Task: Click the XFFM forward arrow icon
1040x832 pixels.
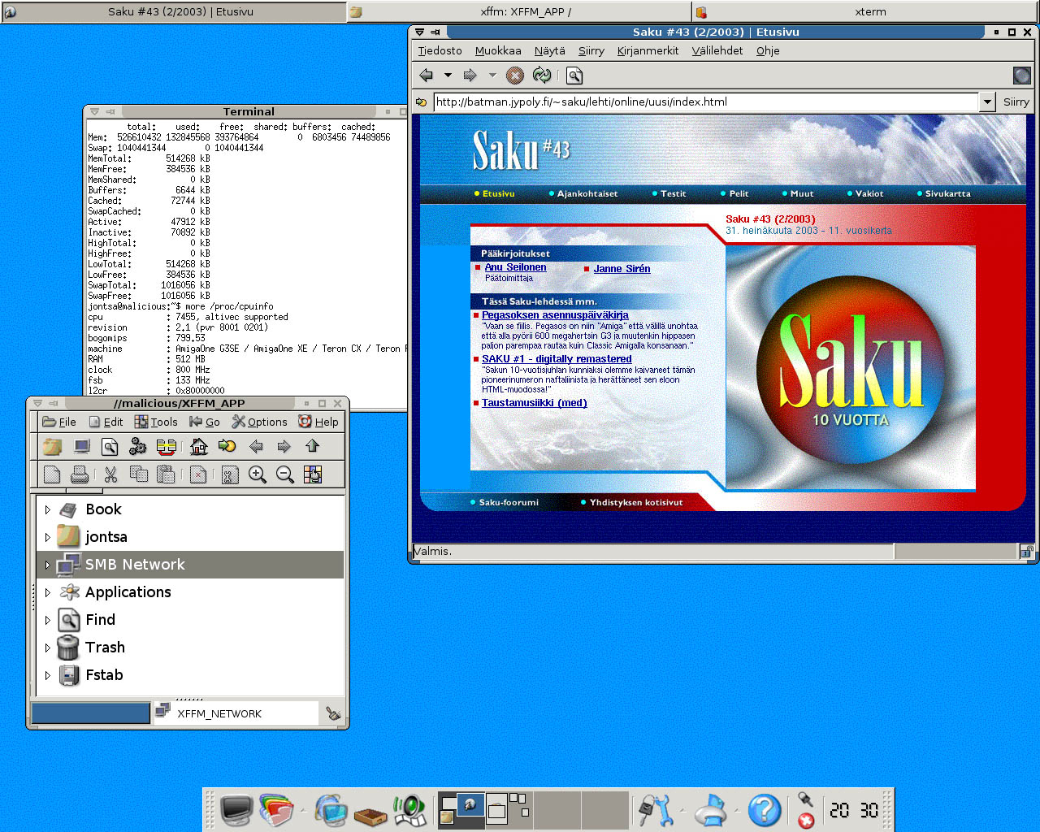Action: click(x=284, y=446)
